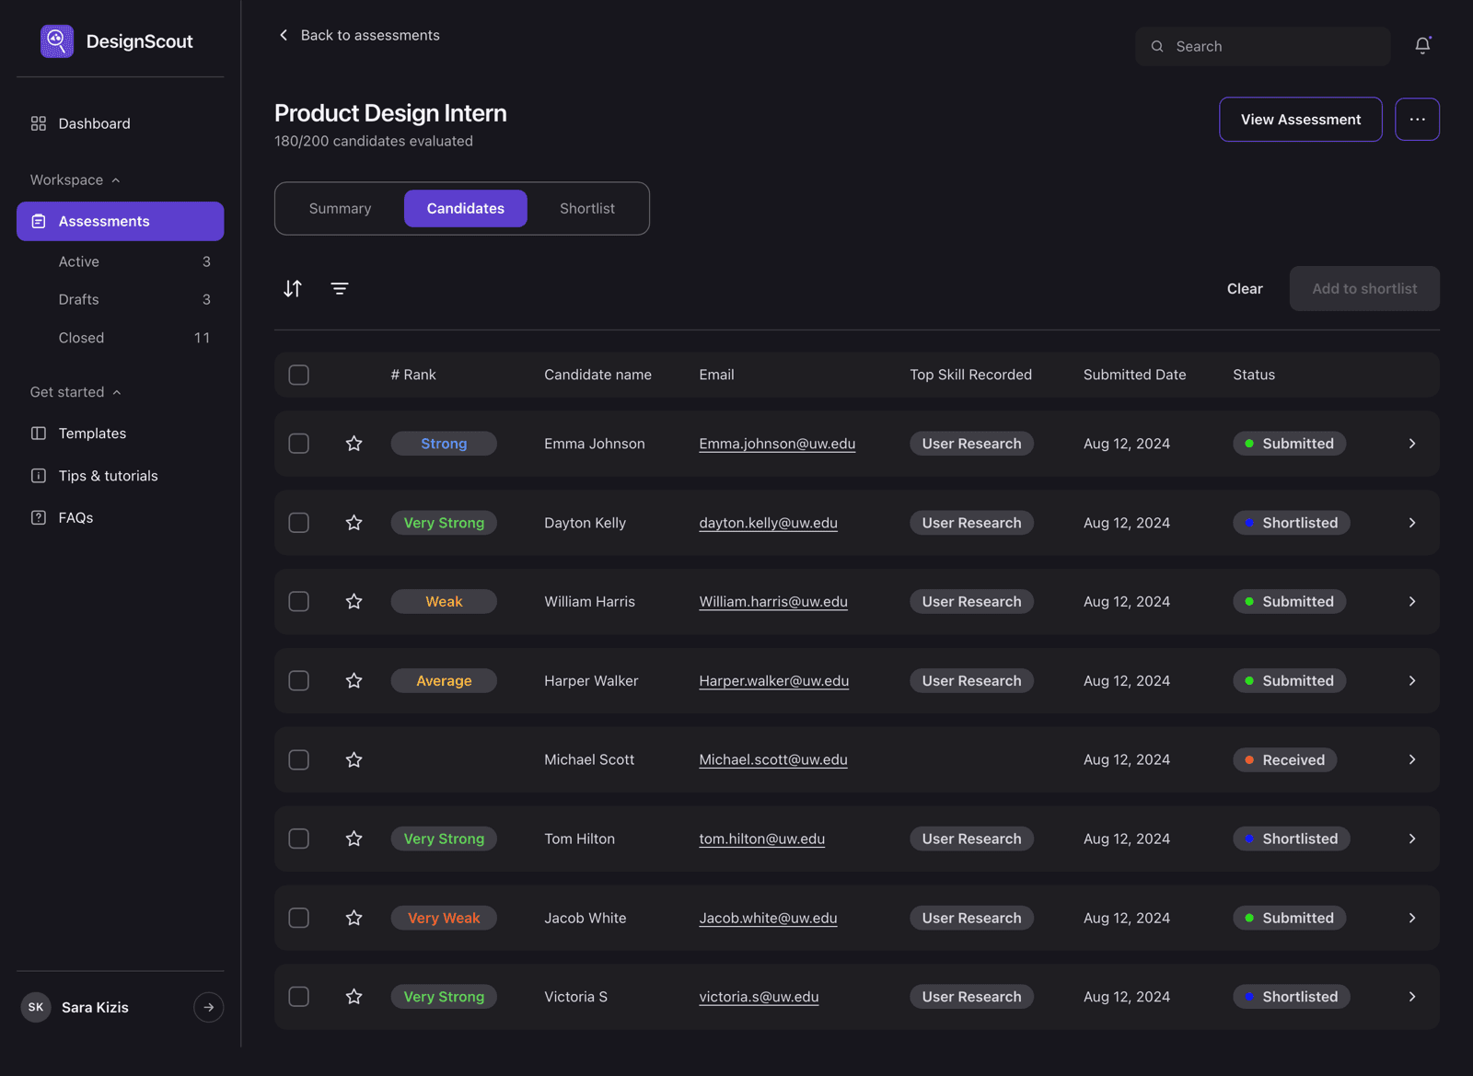Collapse the Get started section

(75, 392)
